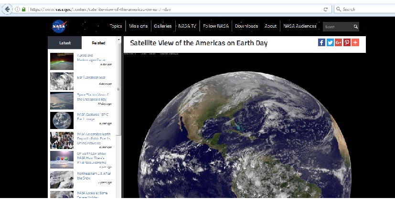Image resolution: width=395 pixels, height=199 pixels.
Task: Pin article on Pinterest
Action: pyautogui.click(x=347, y=42)
